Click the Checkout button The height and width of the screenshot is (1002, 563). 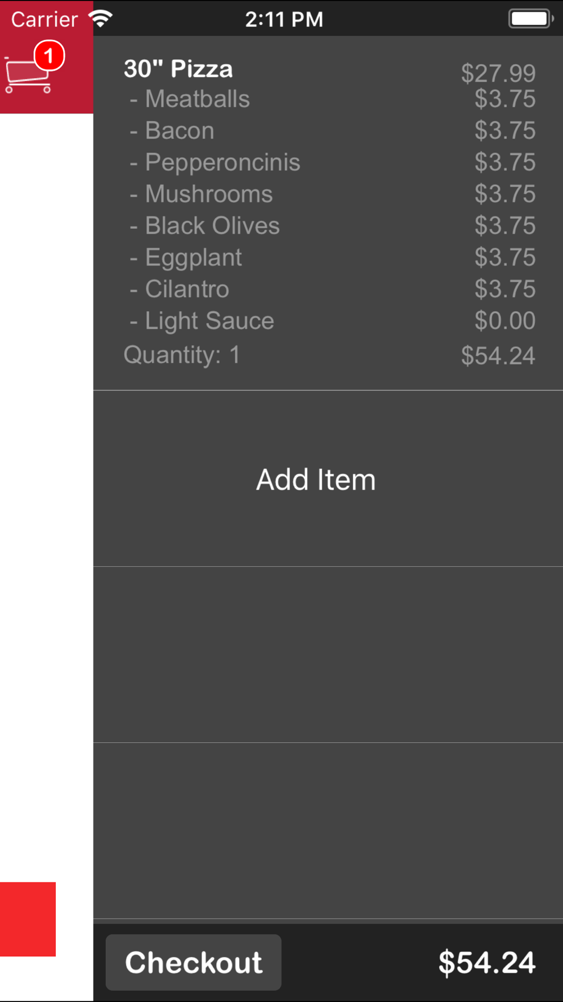(194, 962)
